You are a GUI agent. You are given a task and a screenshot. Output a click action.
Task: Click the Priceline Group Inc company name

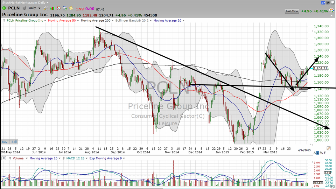click(25, 15)
